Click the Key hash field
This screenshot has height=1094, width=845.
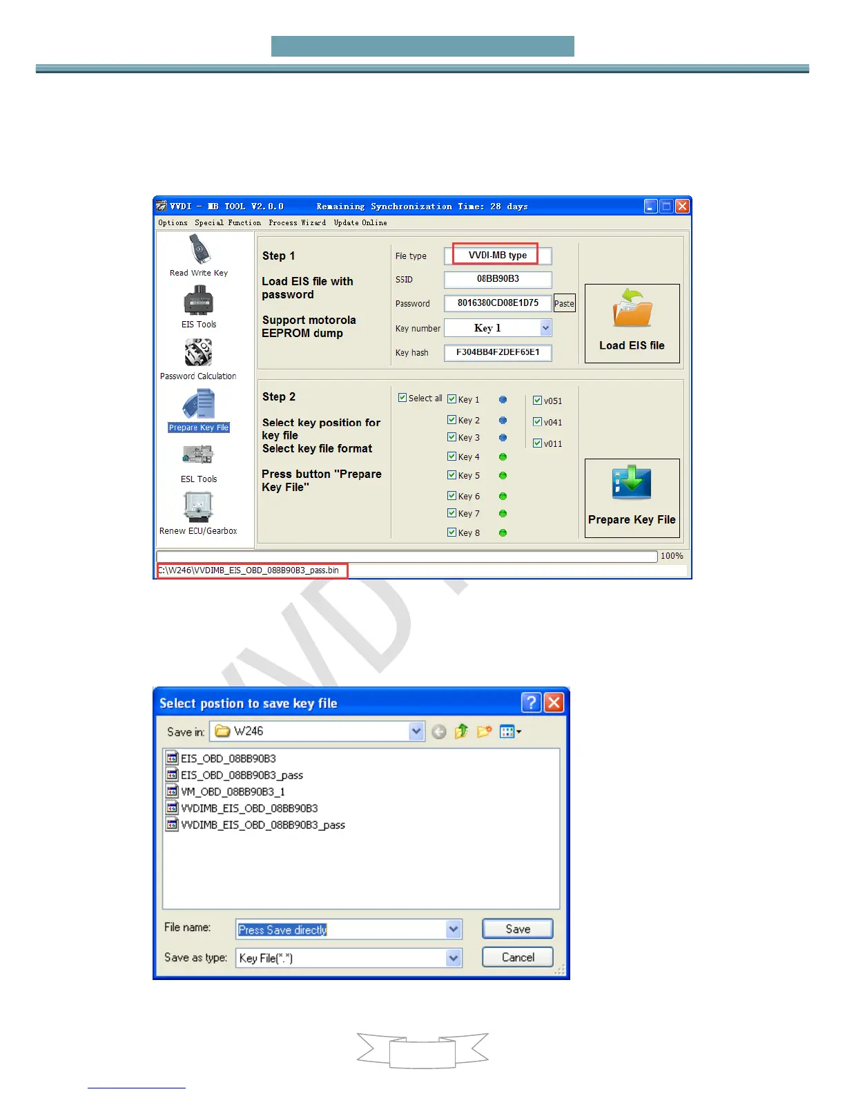[498, 352]
